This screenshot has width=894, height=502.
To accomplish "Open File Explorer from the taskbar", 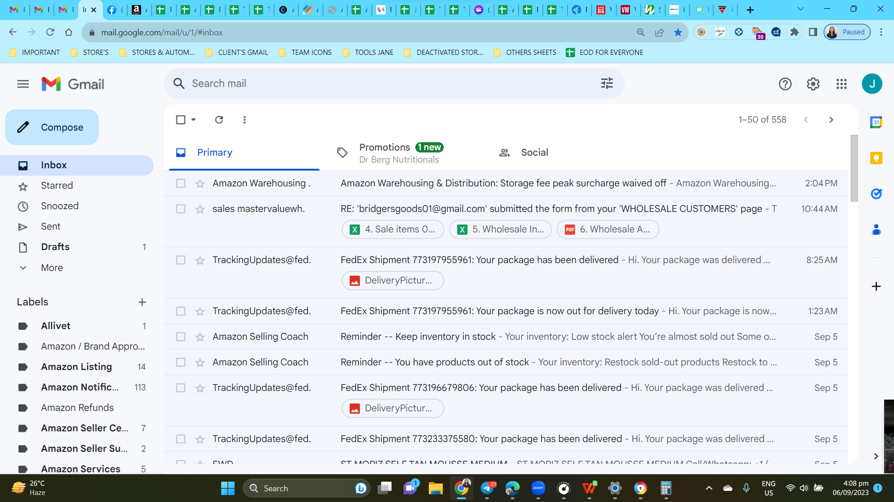I will 435,488.
